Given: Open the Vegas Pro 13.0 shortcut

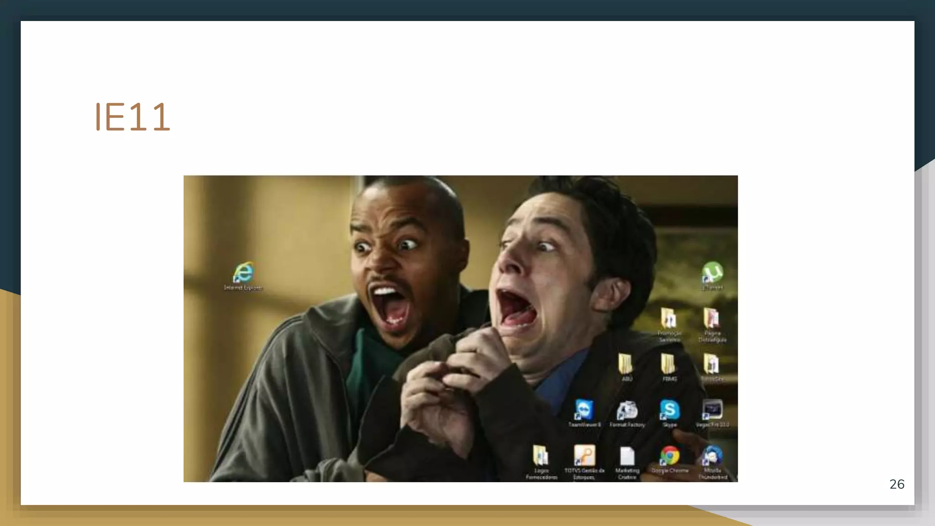Looking at the screenshot, I should point(712,410).
